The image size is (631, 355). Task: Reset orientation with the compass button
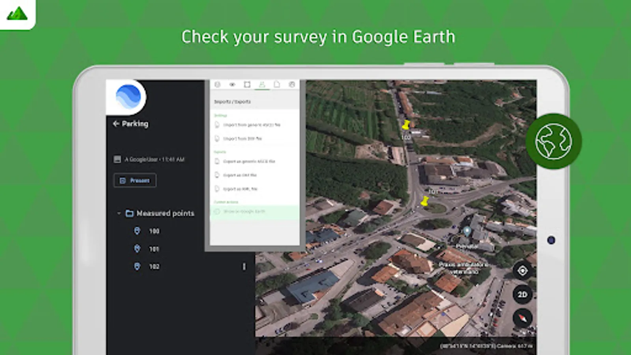[x=523, y=318]
